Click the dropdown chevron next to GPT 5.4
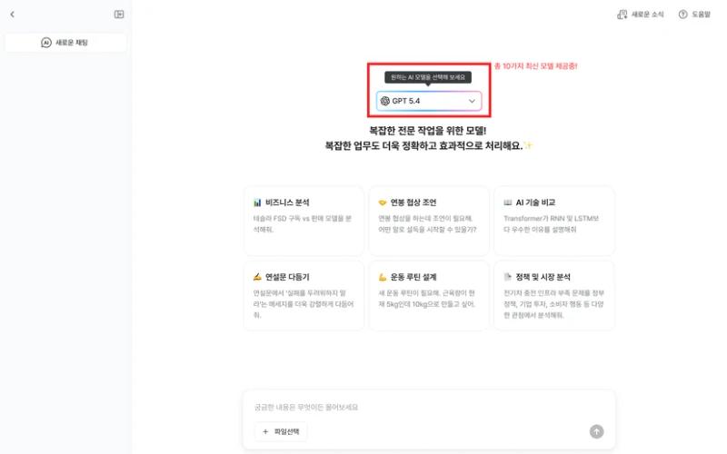 [472, 101]
